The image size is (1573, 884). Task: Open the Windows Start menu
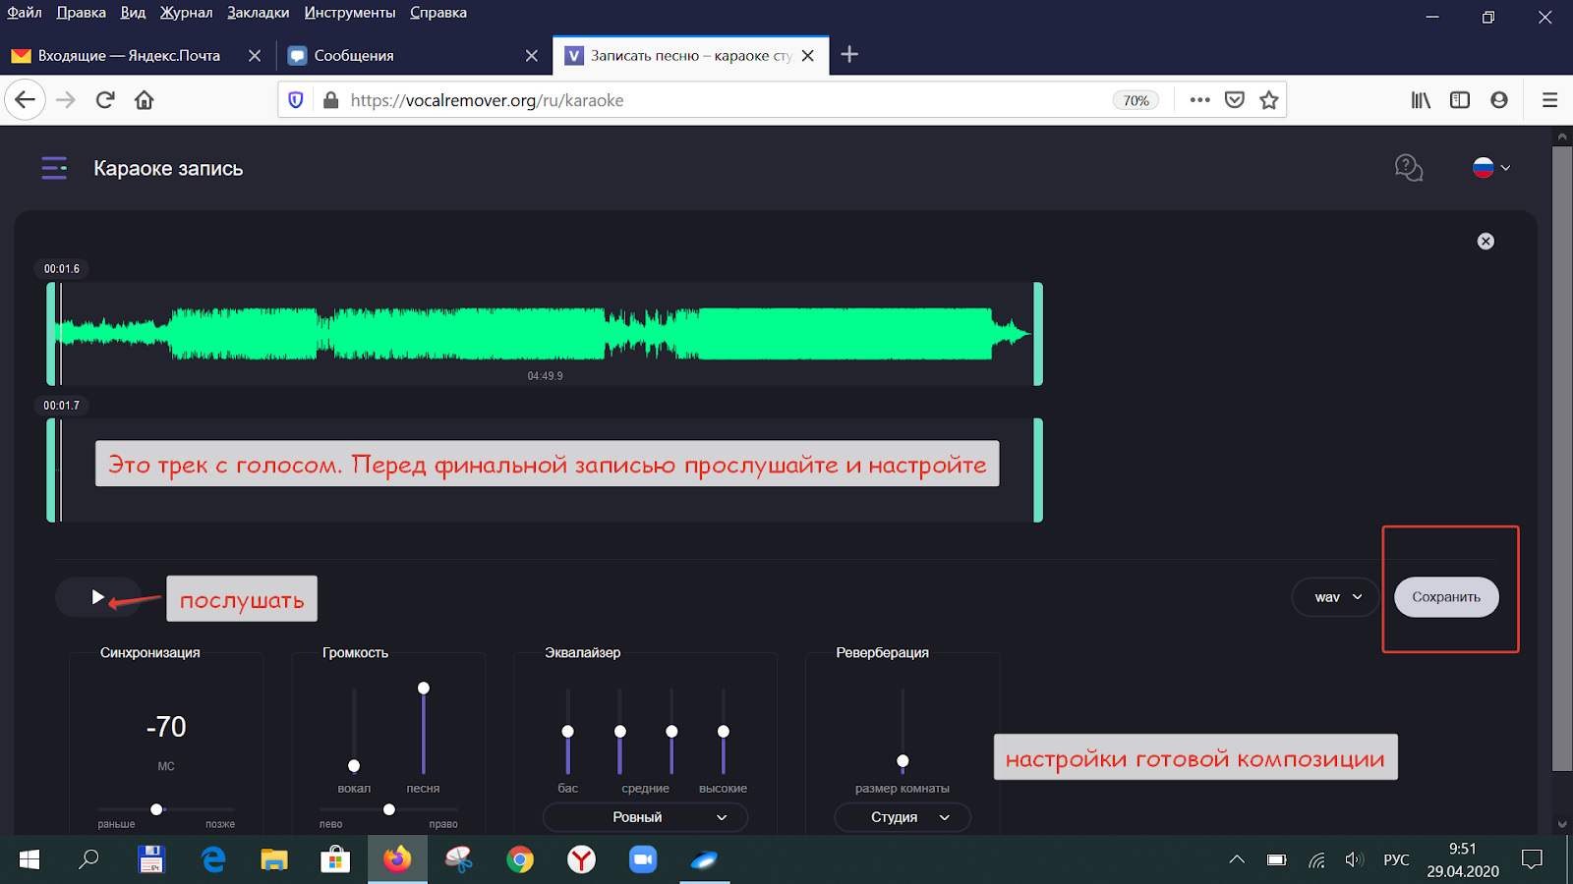click(29, 860)
